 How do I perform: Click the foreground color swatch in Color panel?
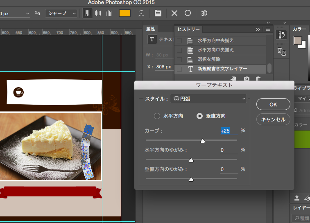[297, 40]
